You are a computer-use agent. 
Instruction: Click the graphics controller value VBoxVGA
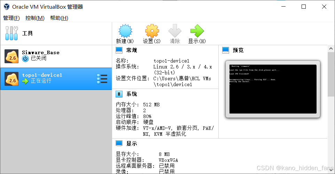coord(168,160)
